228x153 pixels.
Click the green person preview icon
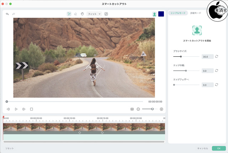pos(155,14)
